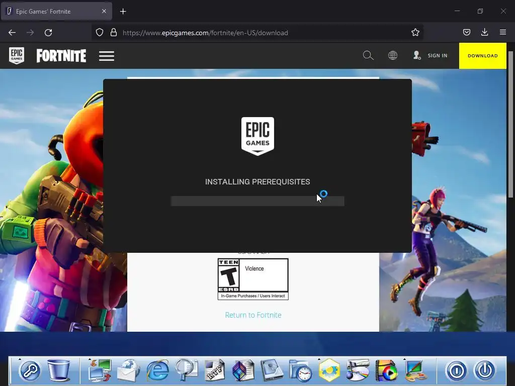Go back to the previous page
The height and width of the screenshot is (386, 515).
12,33
